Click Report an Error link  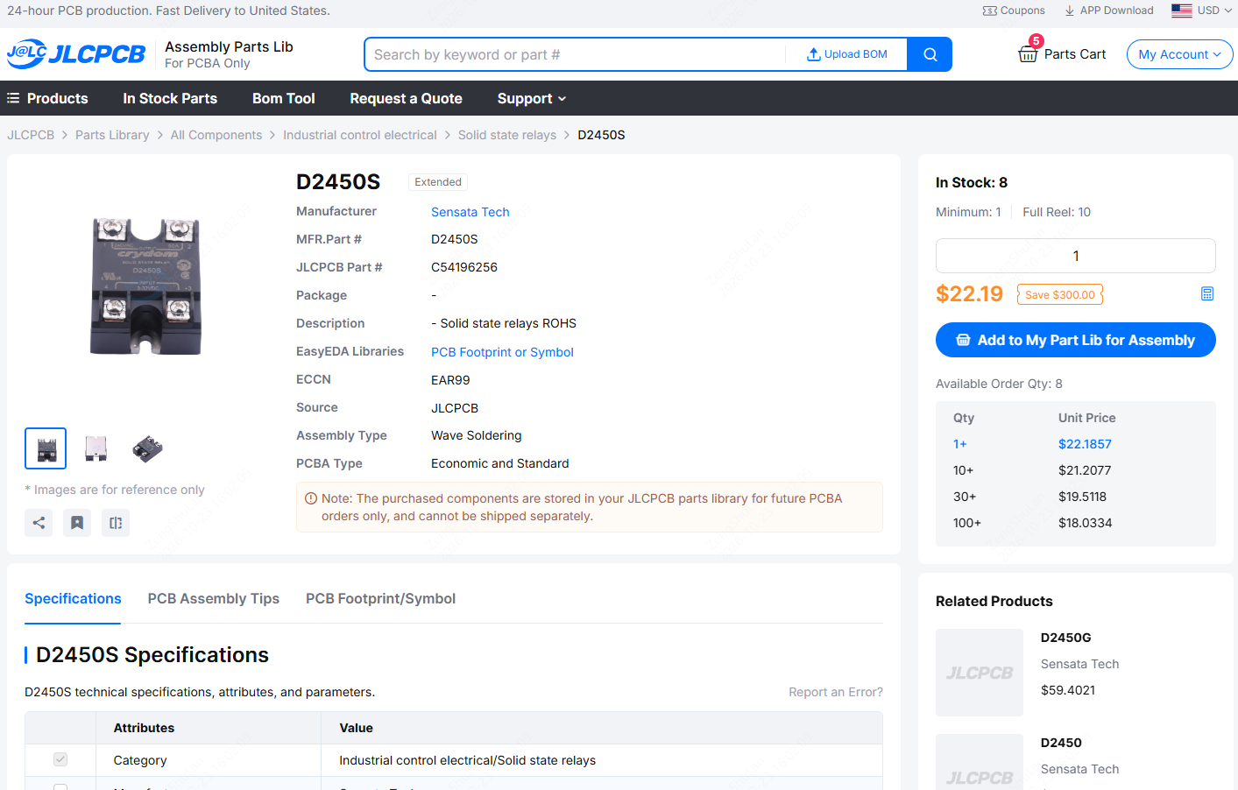(836, 692)
